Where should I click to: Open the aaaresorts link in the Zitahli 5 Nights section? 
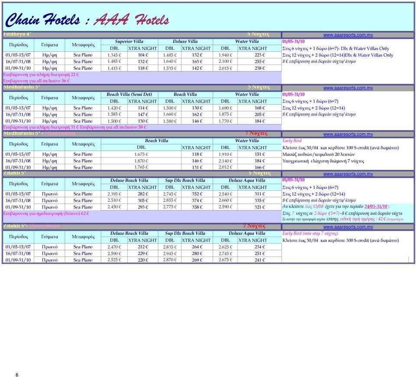click(x=348, y=174)
